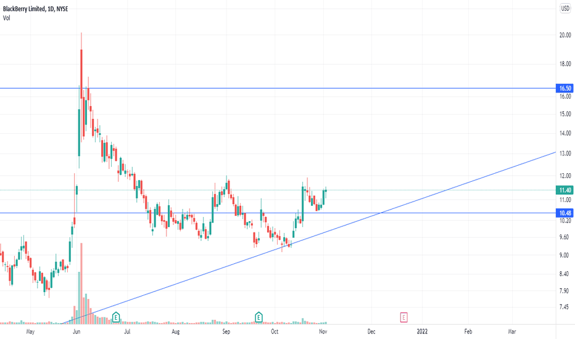Click the tallest pink volume bar in June

pyautogui.click(x=81, y=284)
